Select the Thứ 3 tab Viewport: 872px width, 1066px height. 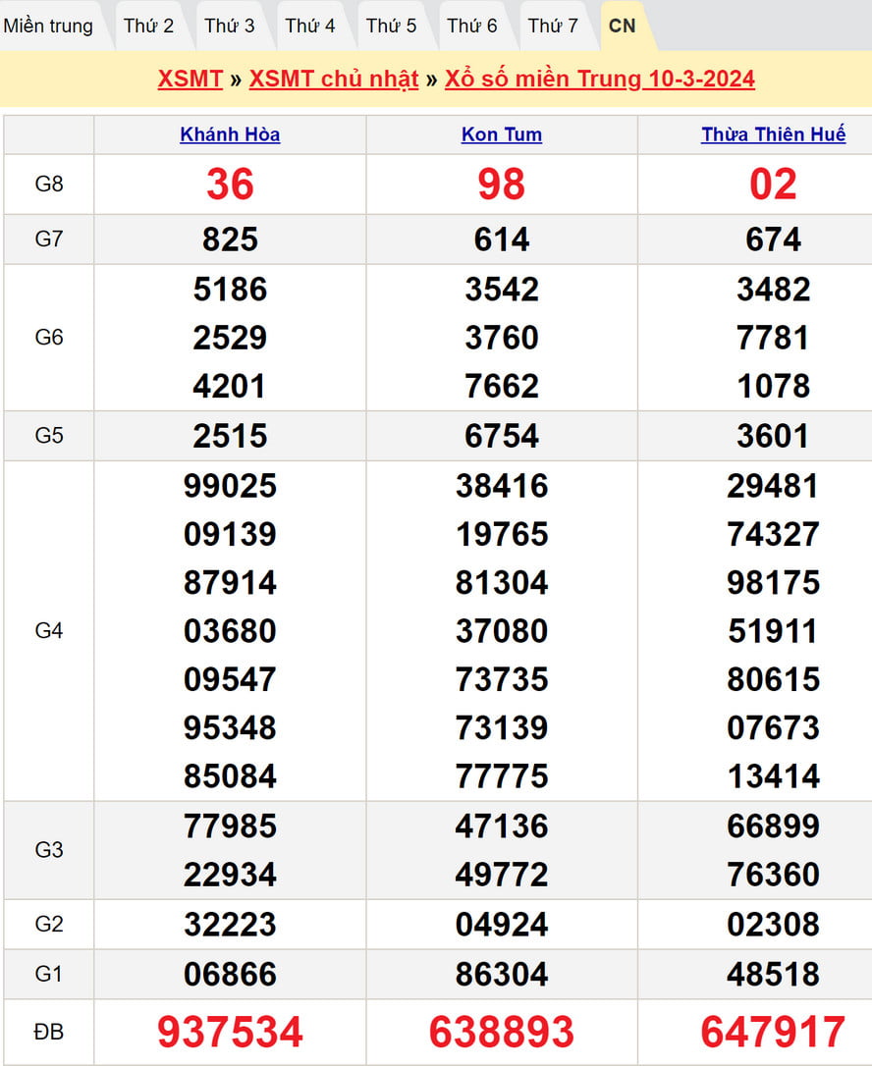tap(230, 27)
